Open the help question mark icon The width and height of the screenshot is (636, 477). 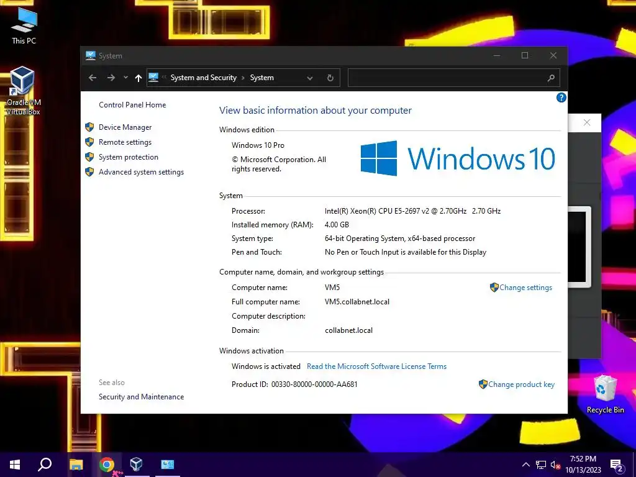[x=561, y=98]
